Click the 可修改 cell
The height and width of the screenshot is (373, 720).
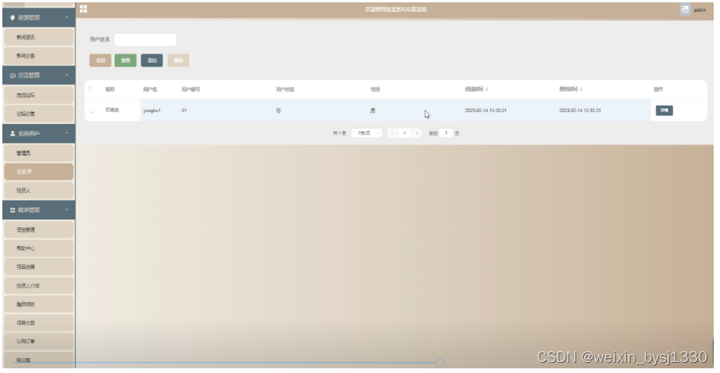point(112,110)
